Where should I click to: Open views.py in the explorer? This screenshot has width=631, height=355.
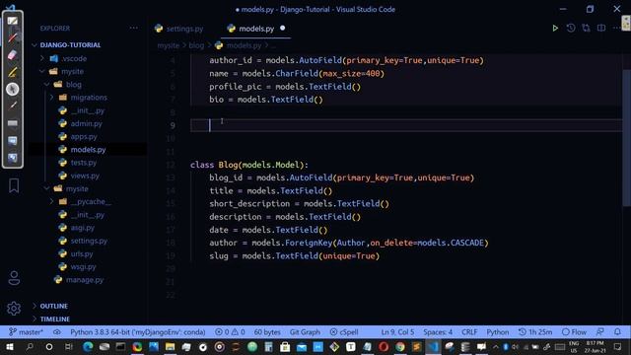pyautogui.click(x=85, y=176)
